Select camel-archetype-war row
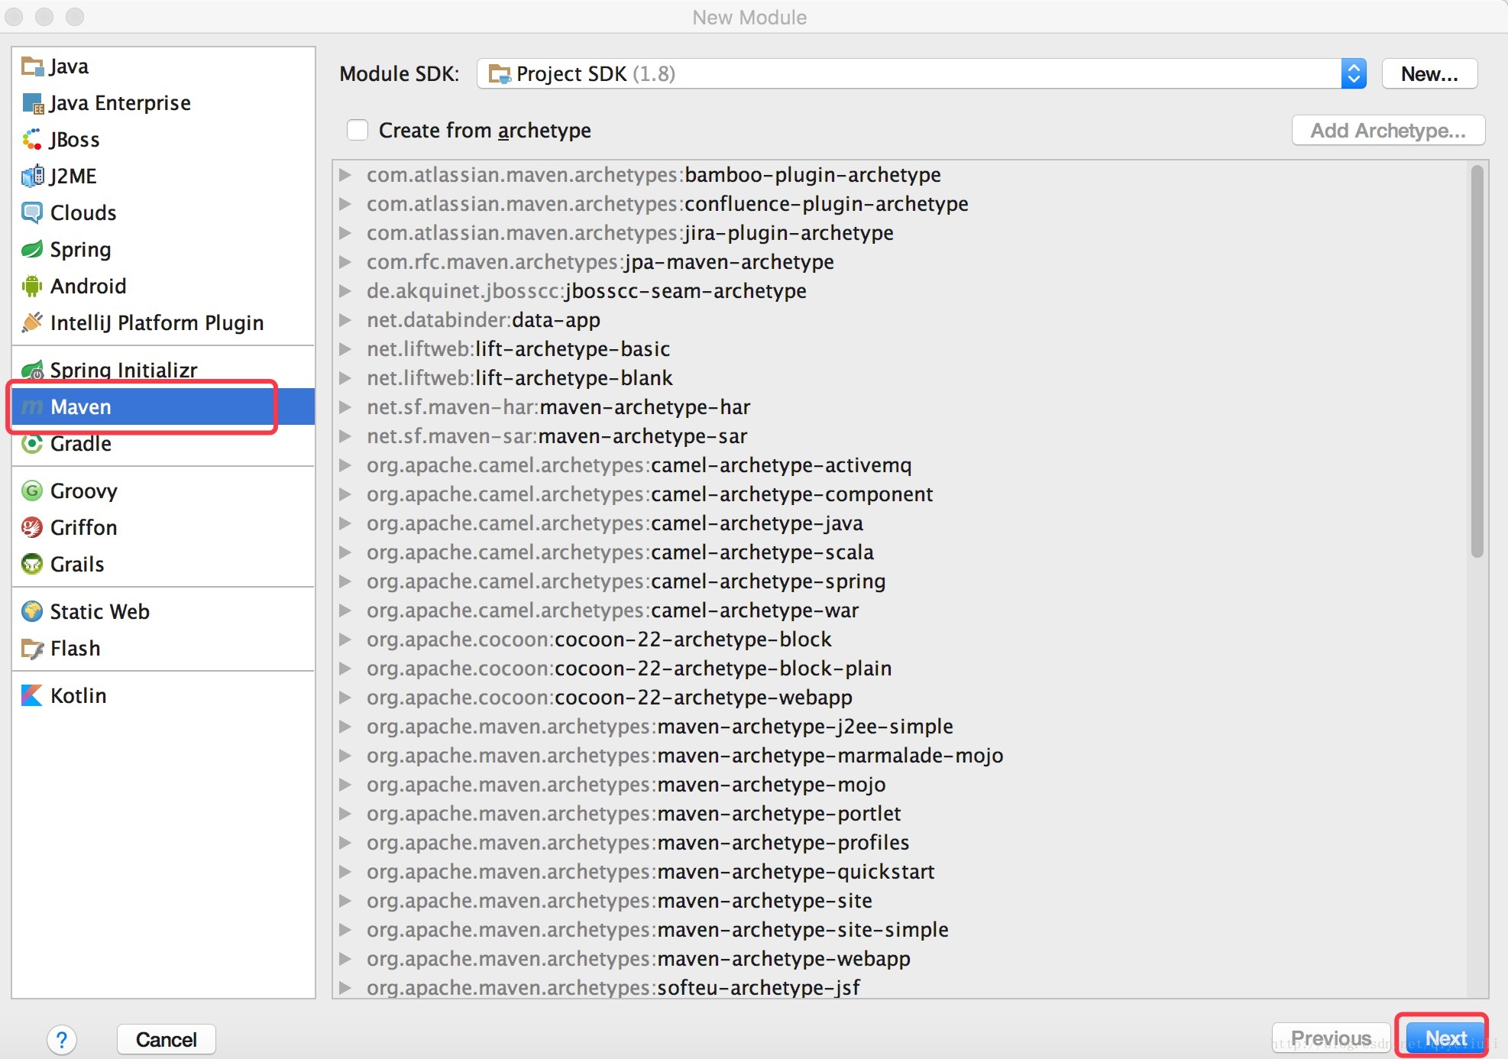This screenshot has height=1059, width=1508. point(901,610)
